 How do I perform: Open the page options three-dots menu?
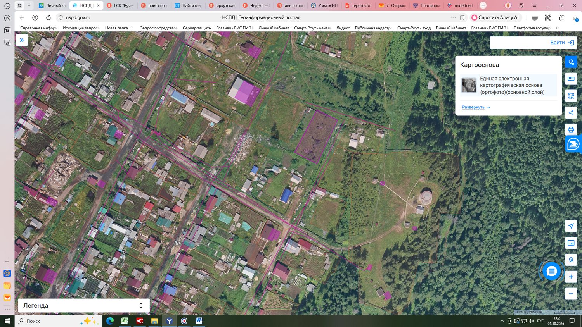[454, 17]
